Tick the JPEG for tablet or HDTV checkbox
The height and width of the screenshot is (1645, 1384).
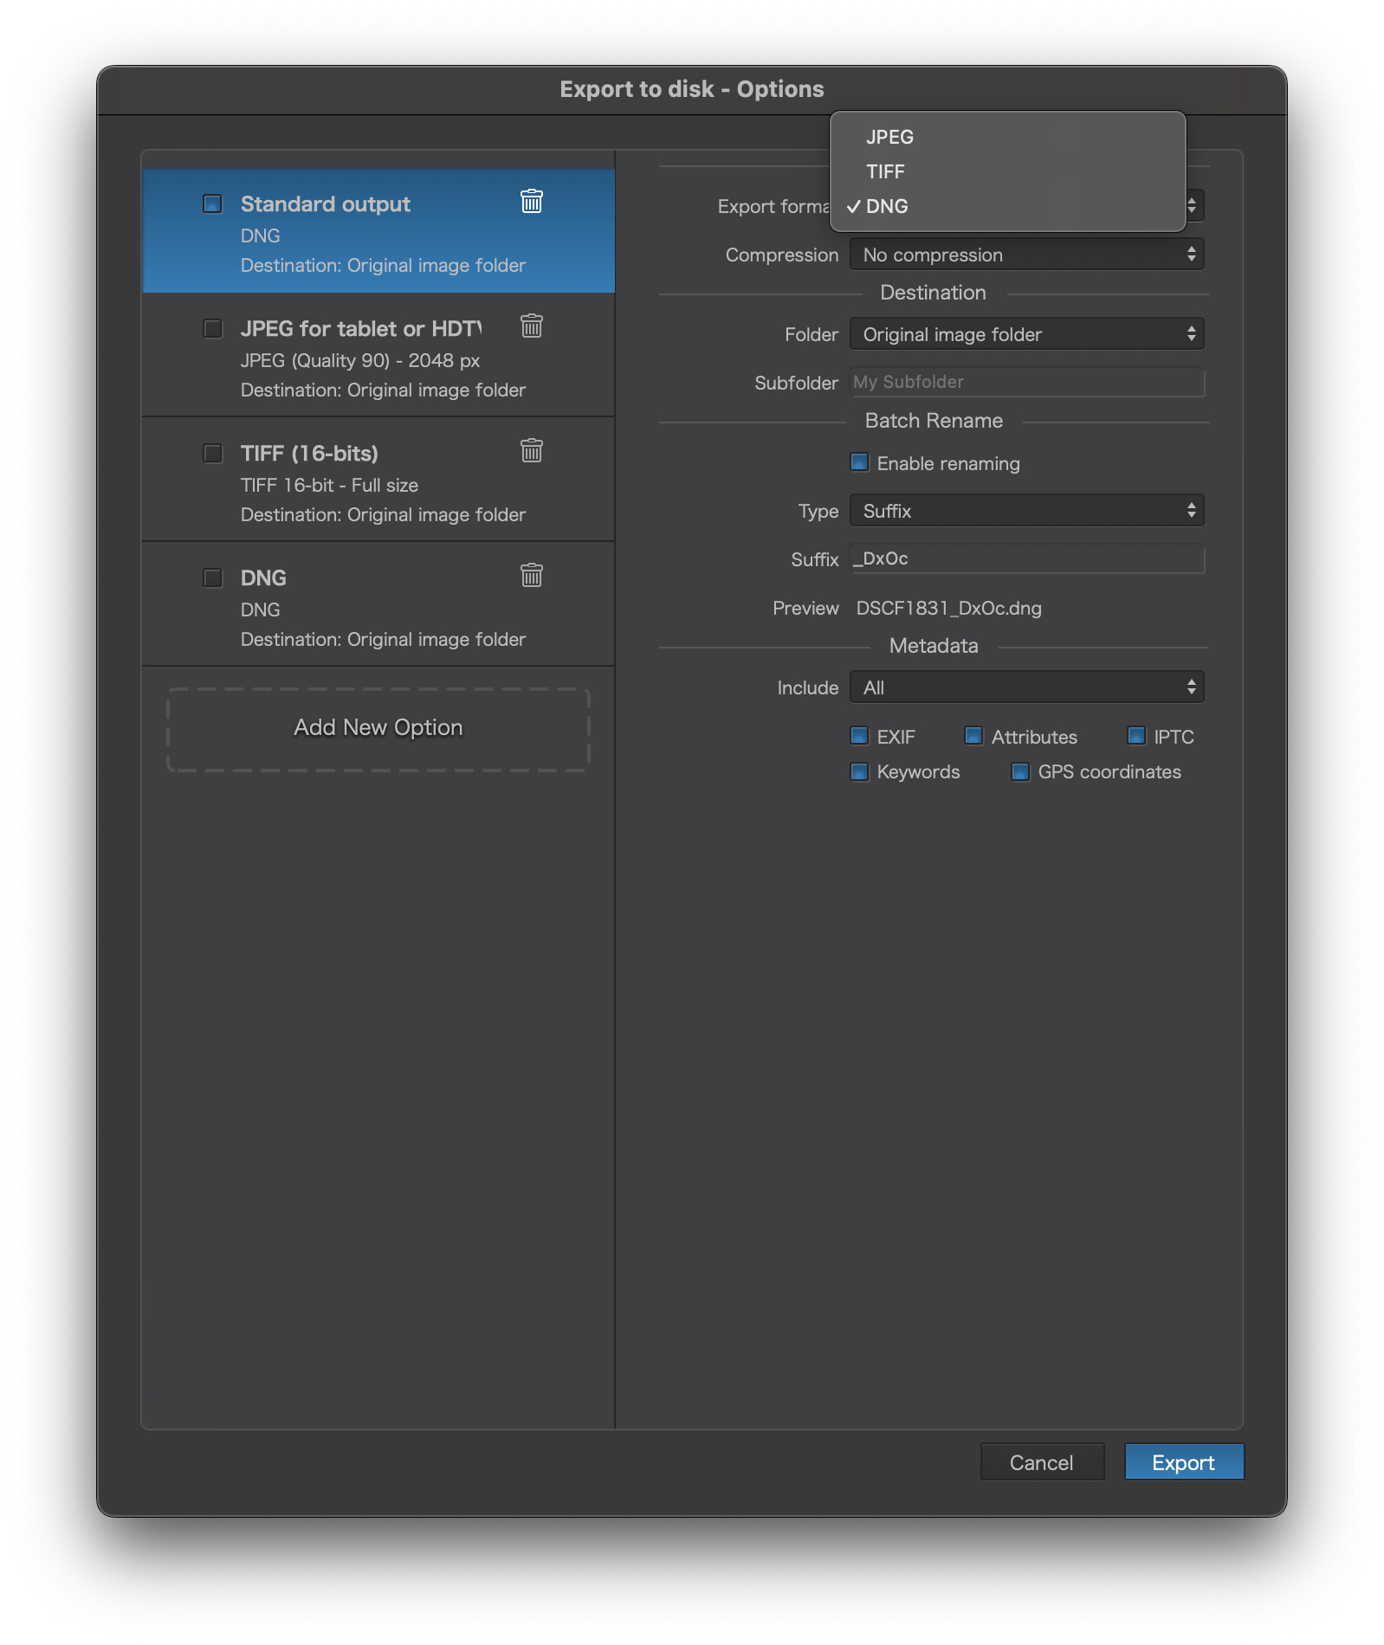click(212, 328)
